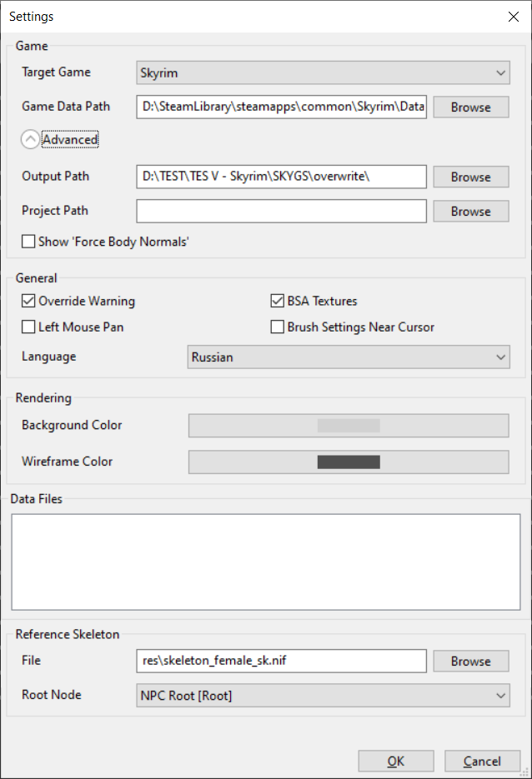Pick the Background Color swatch

[349, 426]
